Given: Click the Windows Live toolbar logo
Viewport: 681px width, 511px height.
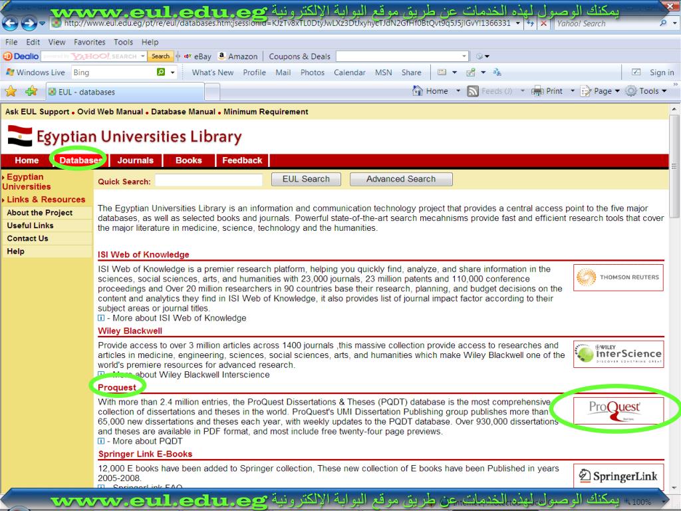Looking at the screenshot, I should coord(36,73).
